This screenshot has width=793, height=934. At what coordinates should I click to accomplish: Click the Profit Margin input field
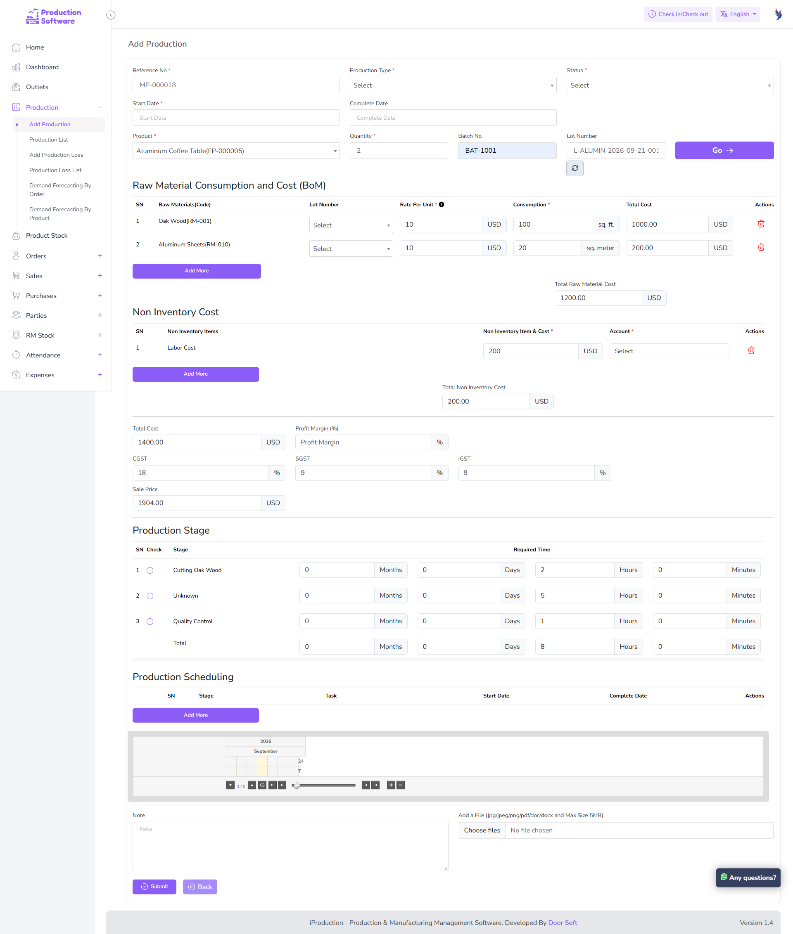point(363,442)
